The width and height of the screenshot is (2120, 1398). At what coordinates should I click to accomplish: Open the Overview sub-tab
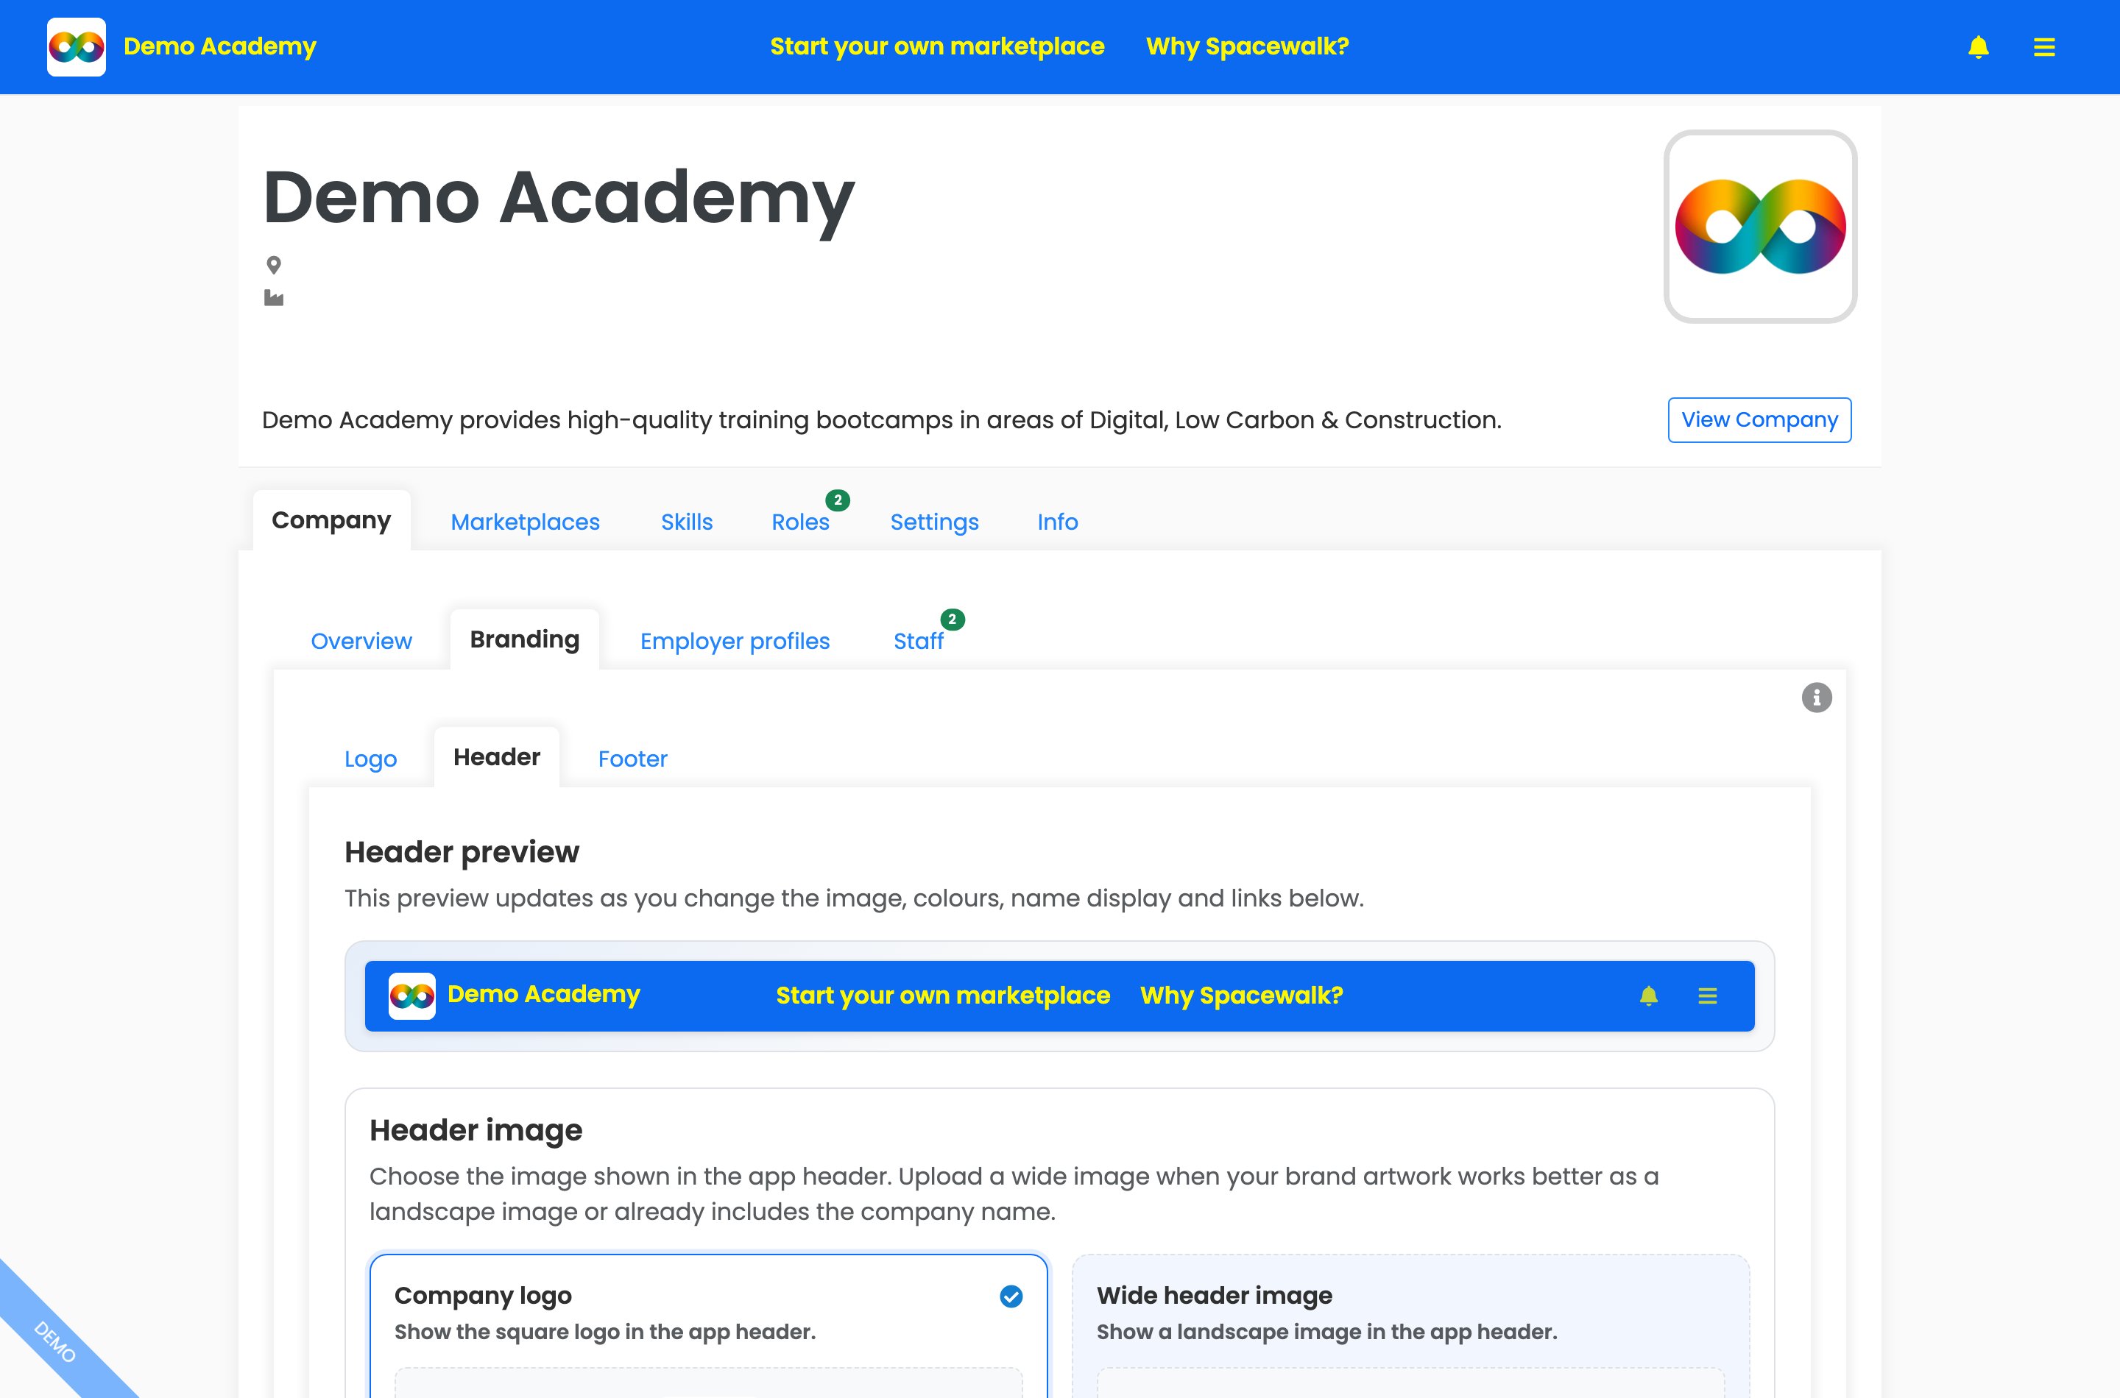coord(361,641)
